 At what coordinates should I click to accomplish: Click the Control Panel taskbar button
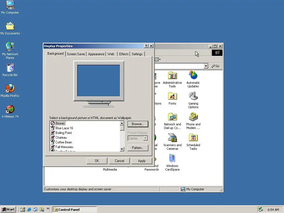click(75, 210)
